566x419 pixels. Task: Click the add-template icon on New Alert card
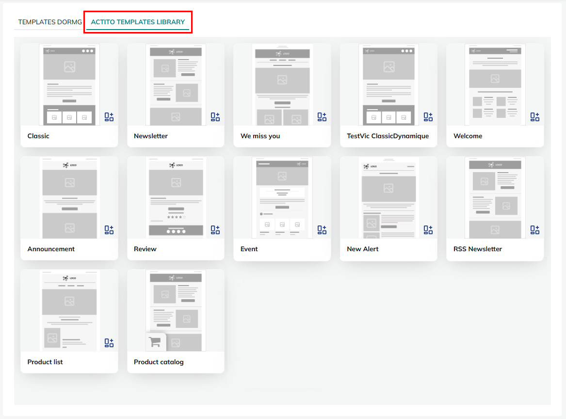tap(428, 229)
